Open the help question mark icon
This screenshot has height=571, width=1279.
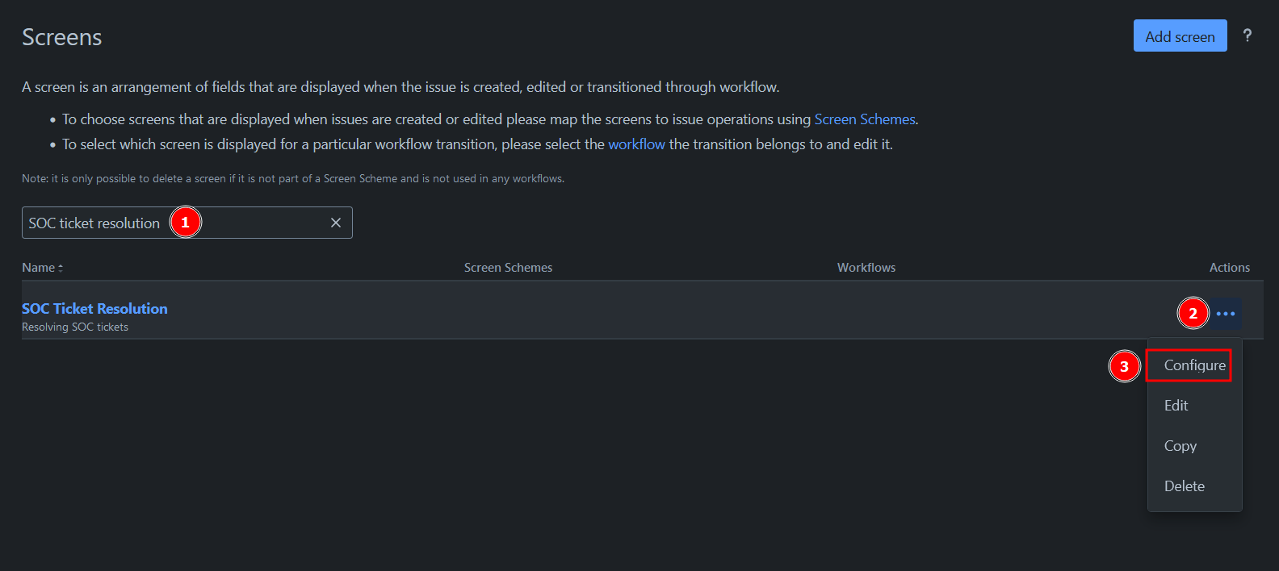[x=1248, y=35]
